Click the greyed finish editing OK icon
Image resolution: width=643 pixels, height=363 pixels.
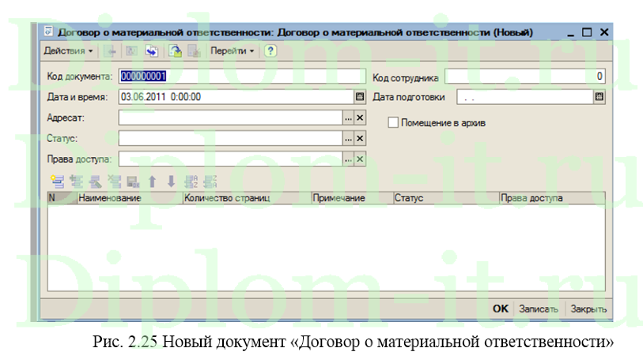pos(134,181)
